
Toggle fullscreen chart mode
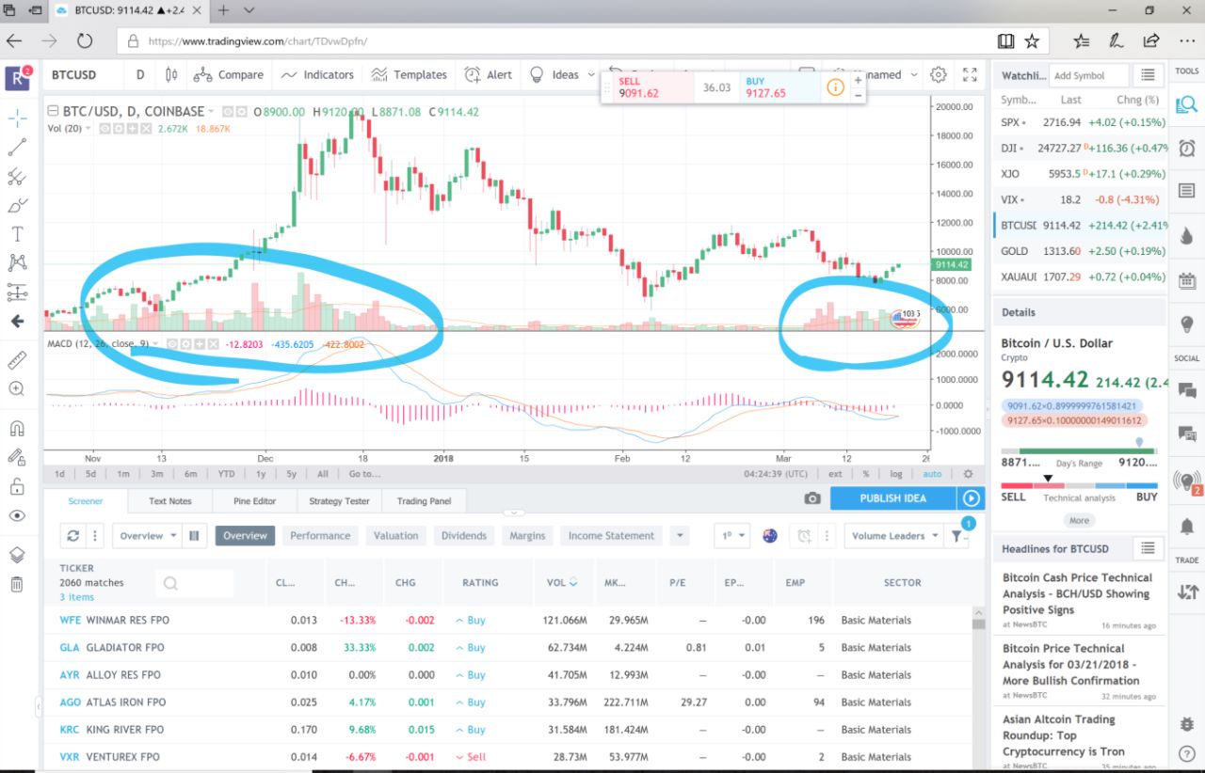[970, 74]
